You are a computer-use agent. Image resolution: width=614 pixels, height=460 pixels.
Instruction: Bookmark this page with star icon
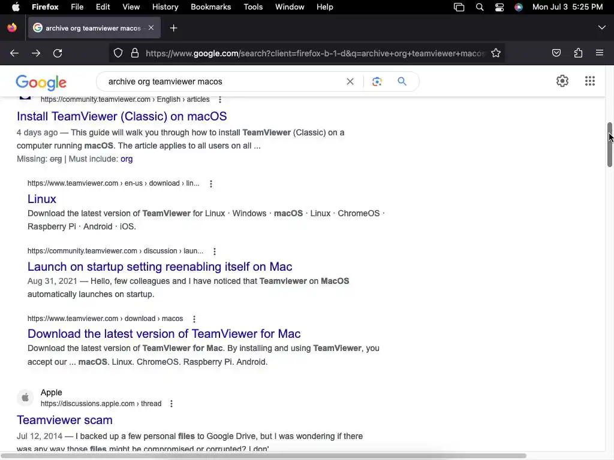point(496,53)
